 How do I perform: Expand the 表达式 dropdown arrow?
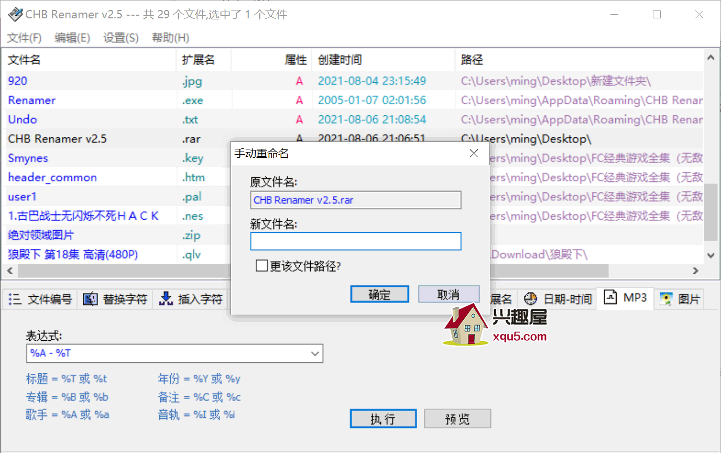click(315, 353)
